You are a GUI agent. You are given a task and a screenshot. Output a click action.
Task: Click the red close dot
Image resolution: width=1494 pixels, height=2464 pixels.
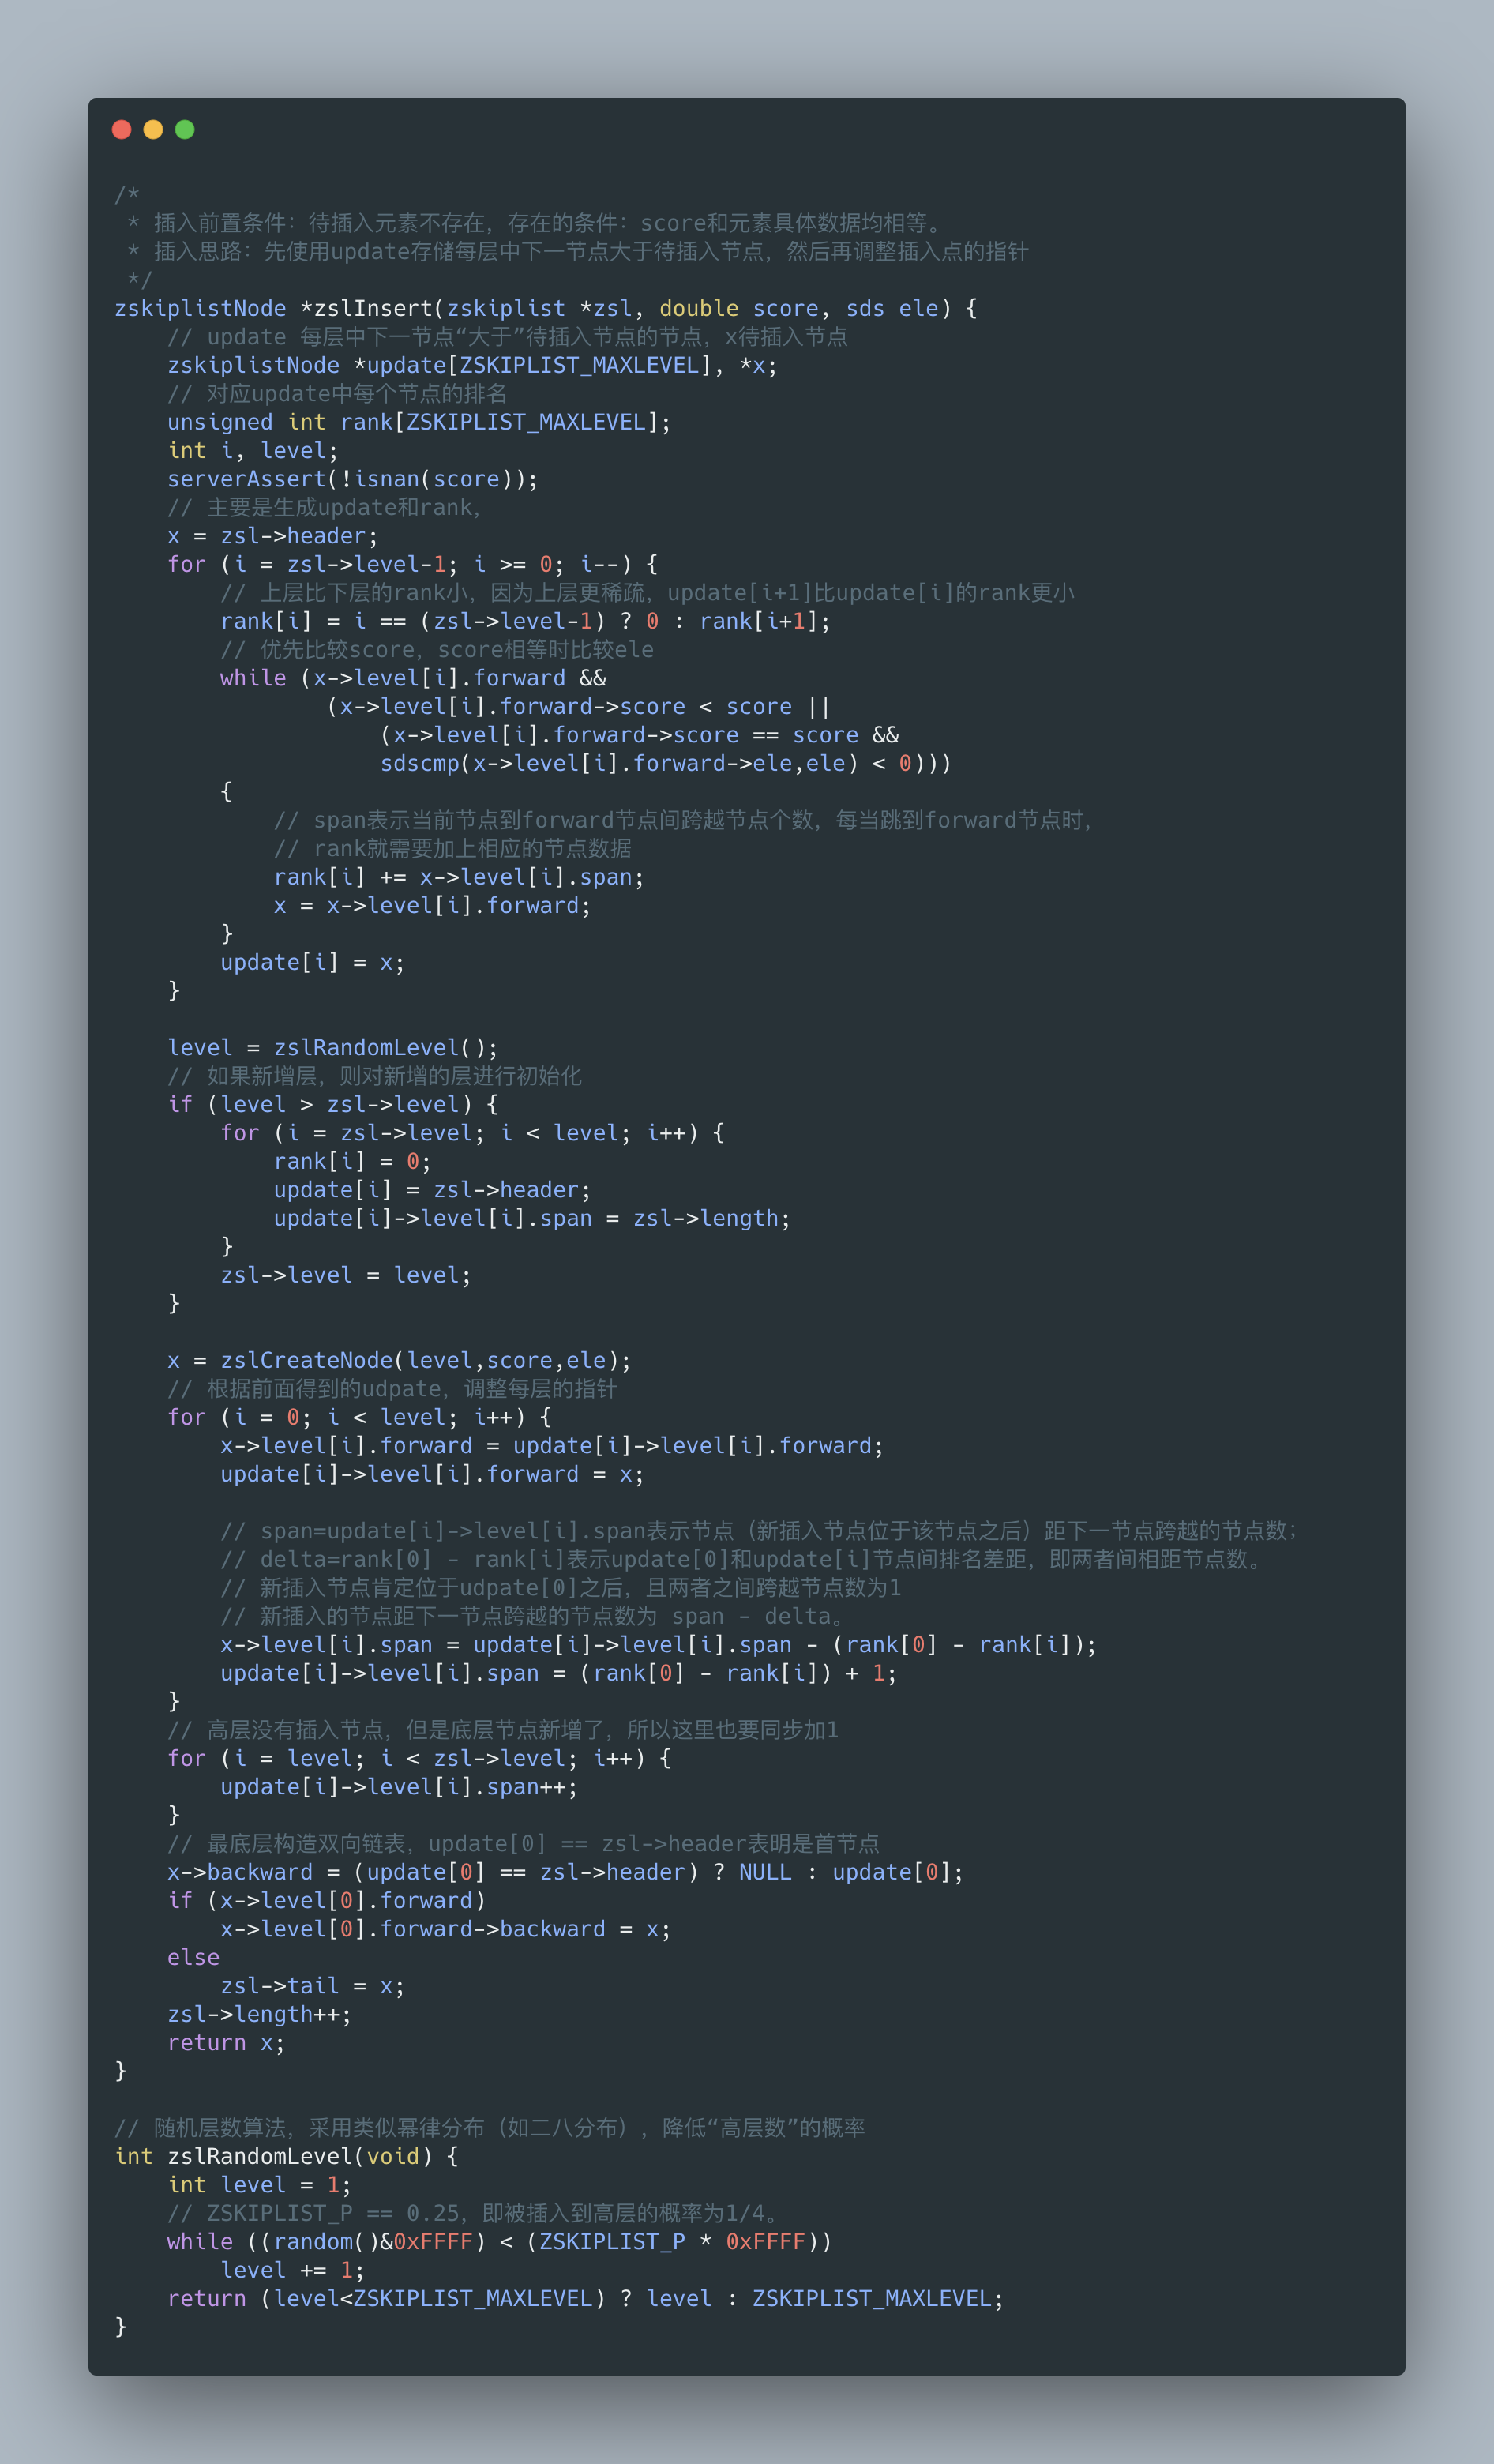(x=122, y=129)
